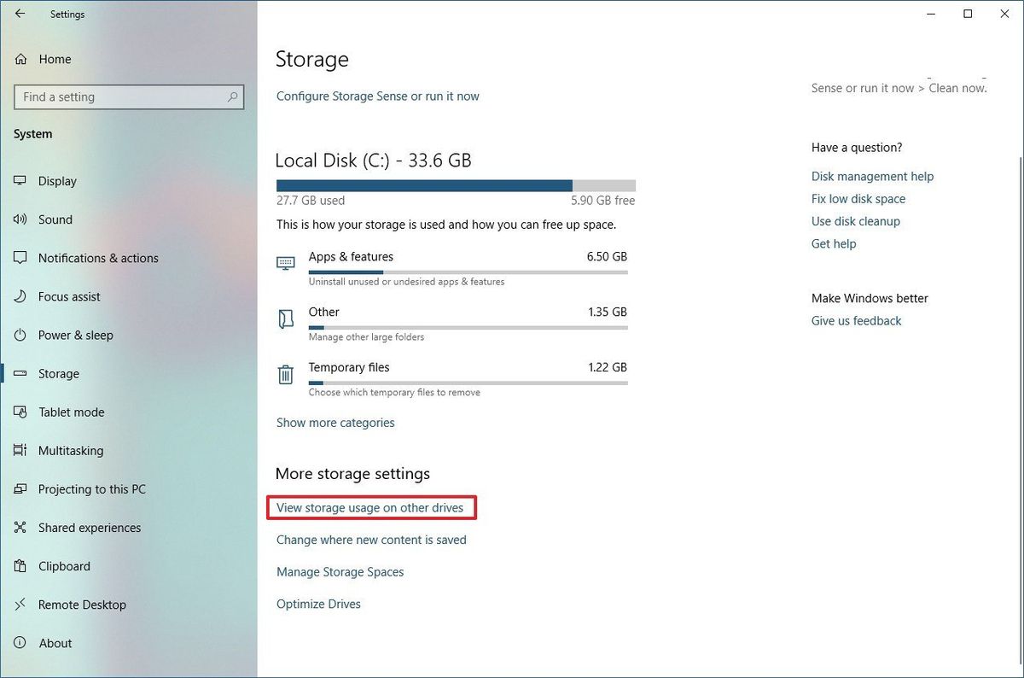Select the Temporary files trash icon
The height and width of the screenshot is (678, 1024).
[x=286, y=374]
